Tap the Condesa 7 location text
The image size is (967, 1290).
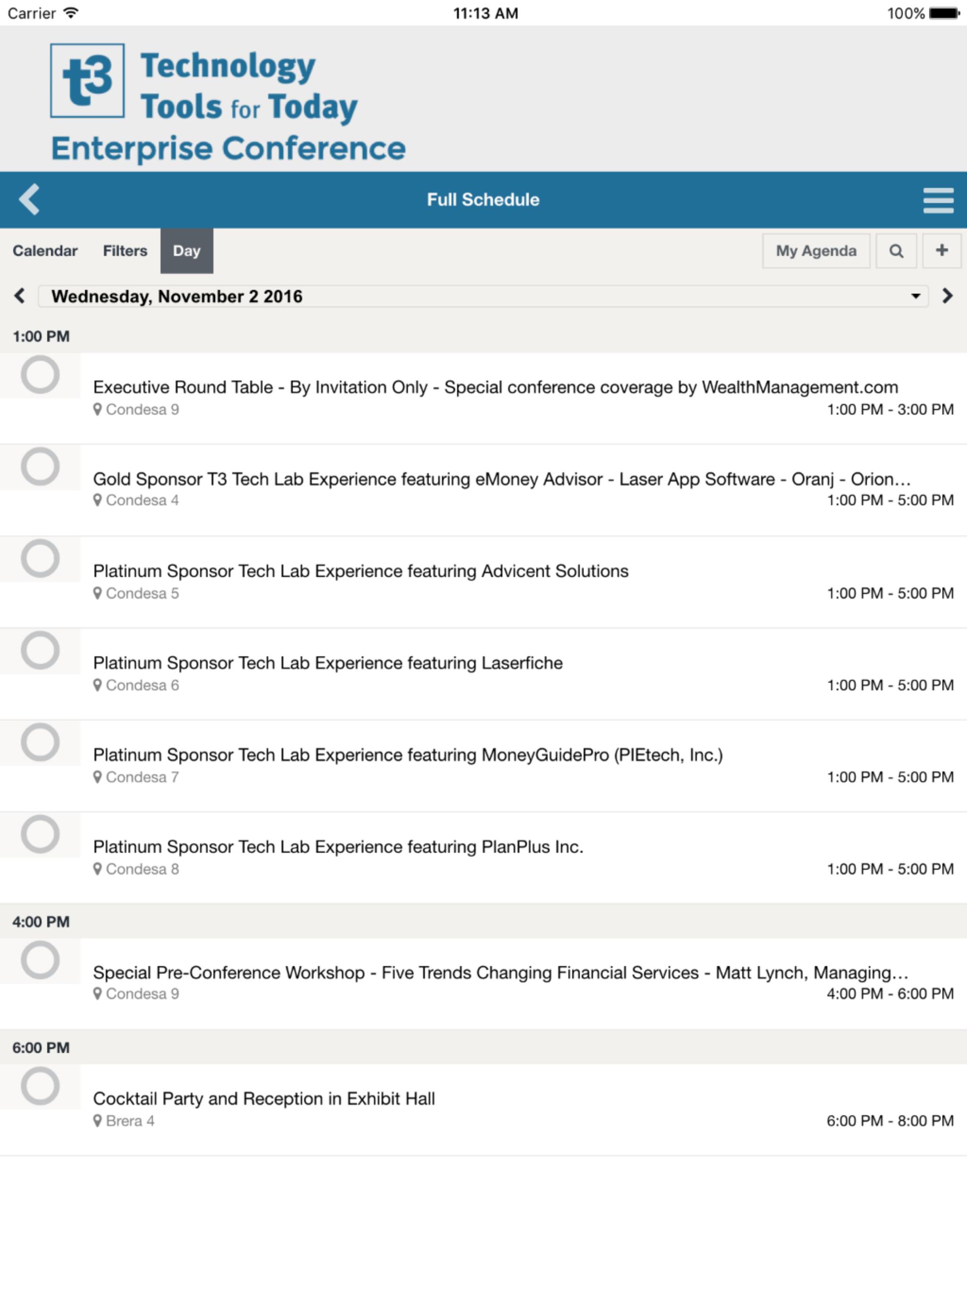(142, 777)
